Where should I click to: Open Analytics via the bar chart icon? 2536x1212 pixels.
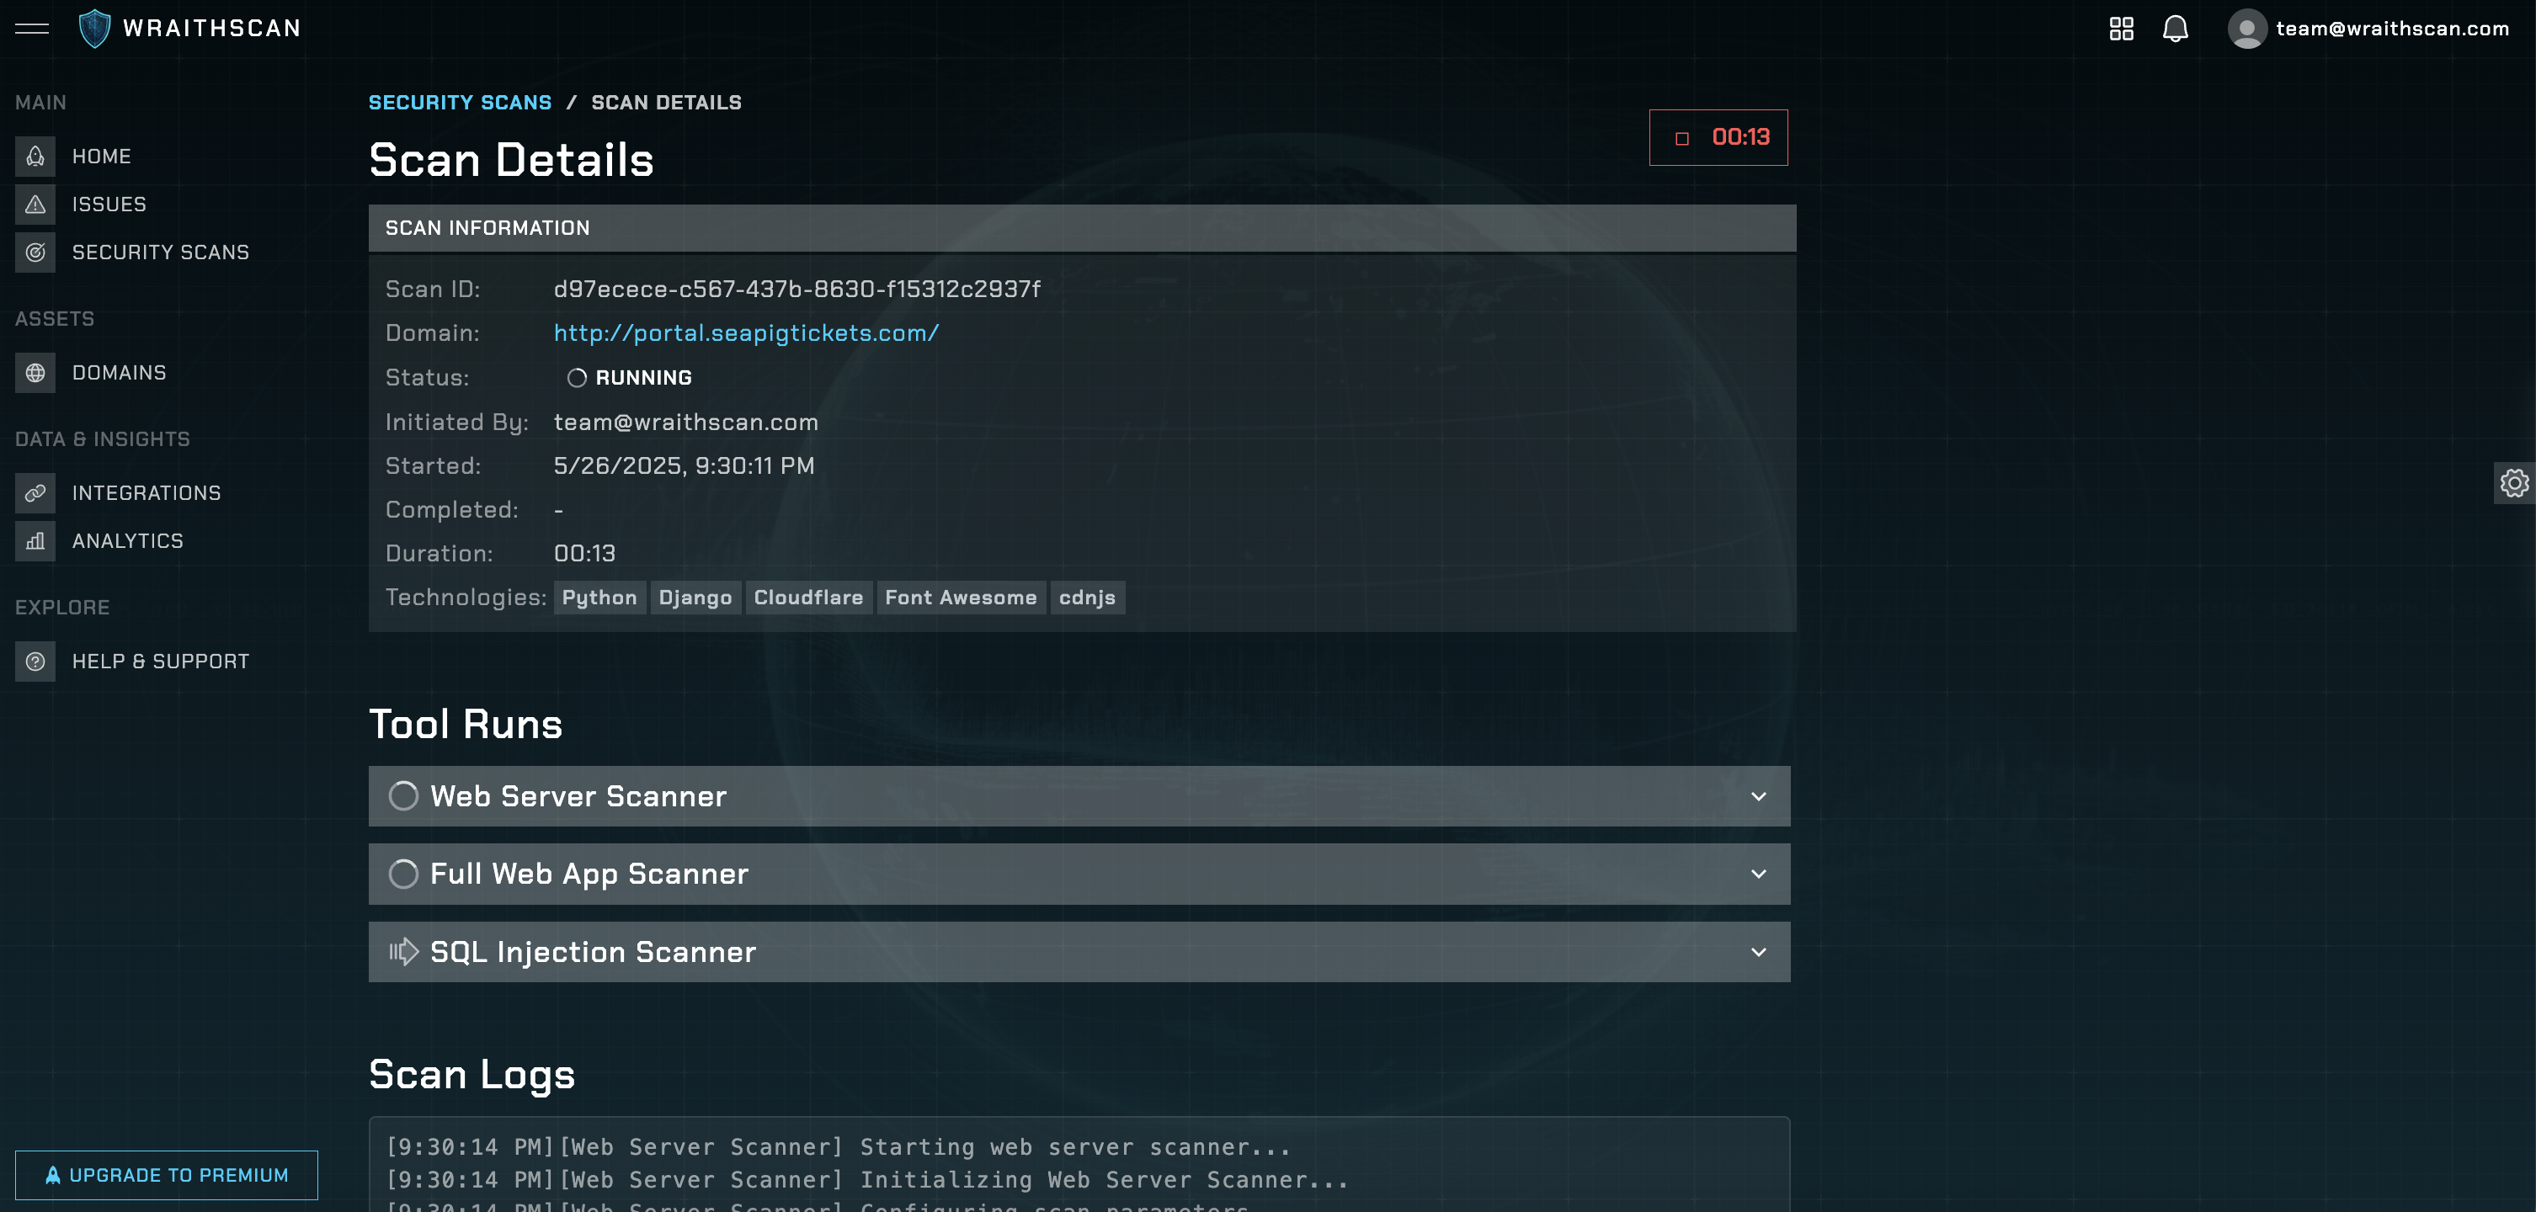coord(35,540)
